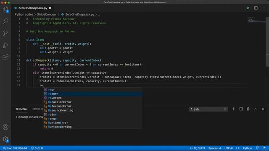Click Ln 17, Col 11 status entry
The image size is (269, 151).
pyautogui.click(x=197, y=148)
